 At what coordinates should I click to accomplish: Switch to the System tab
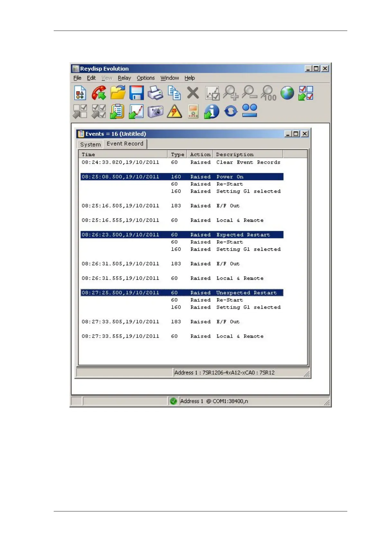(x=91, y=145)
